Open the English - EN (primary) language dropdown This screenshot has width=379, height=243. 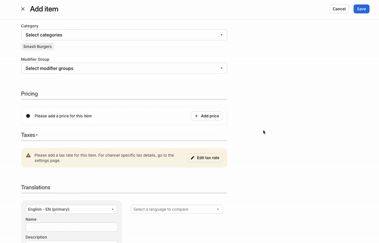point(72,209)
